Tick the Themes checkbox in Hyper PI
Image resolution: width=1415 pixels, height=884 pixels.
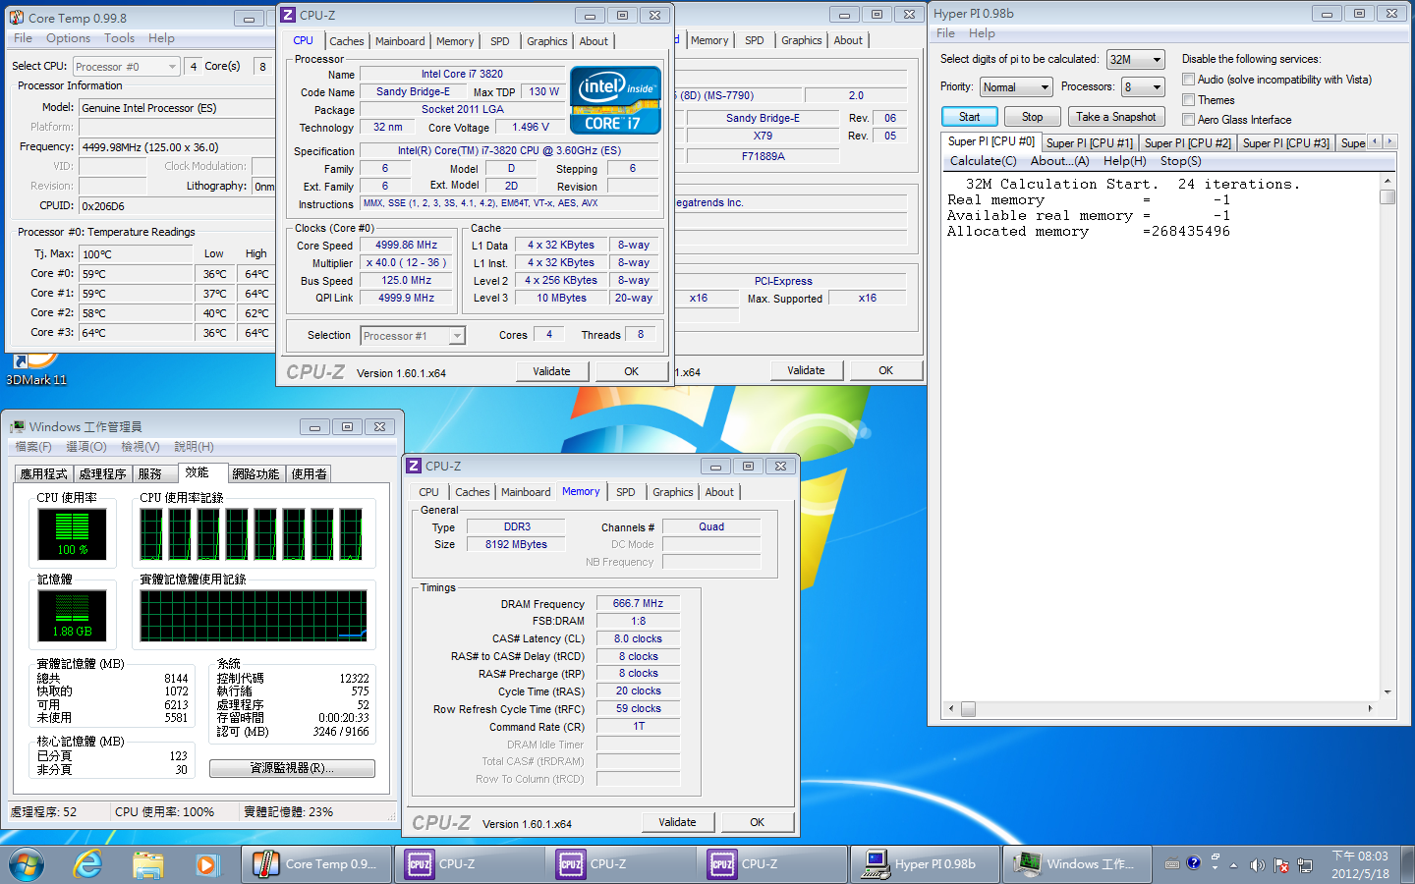pos(1188,100)
